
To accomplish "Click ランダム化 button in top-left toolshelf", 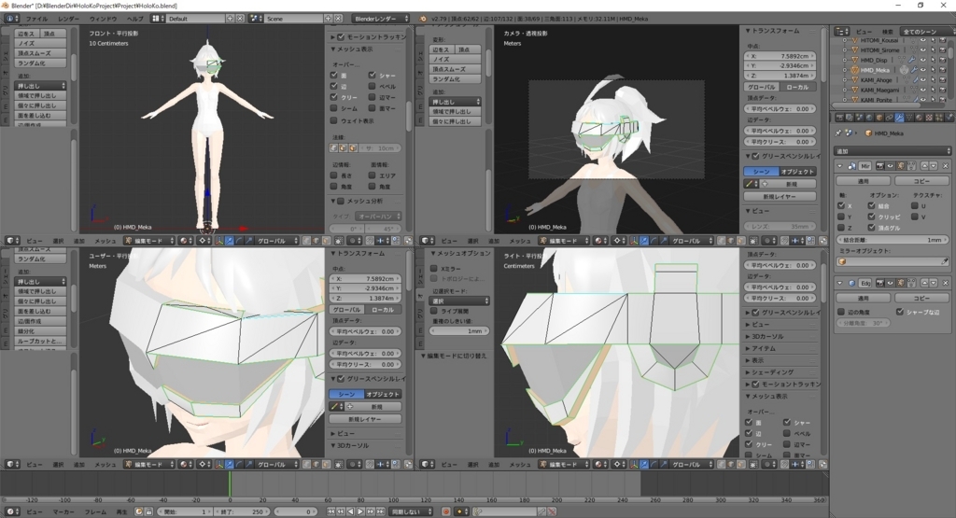I will pyautogui.click(x=40, y=63).
